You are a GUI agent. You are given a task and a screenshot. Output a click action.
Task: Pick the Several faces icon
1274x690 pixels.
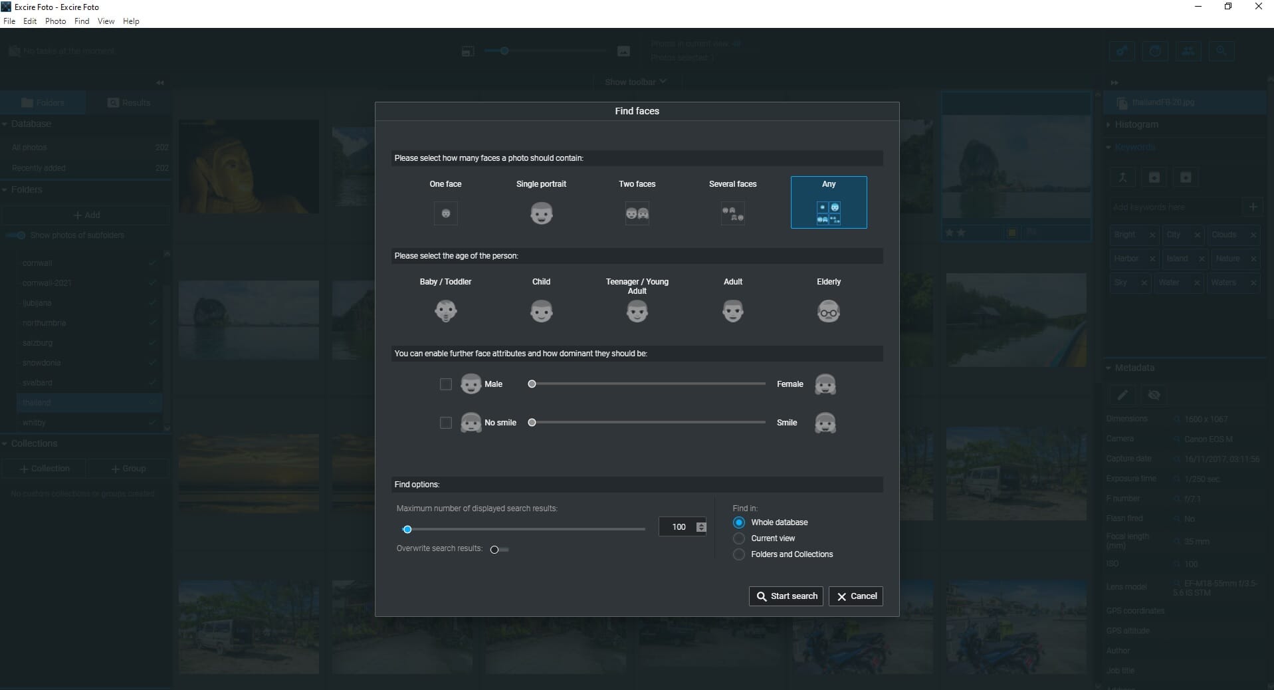coord(732,213)
